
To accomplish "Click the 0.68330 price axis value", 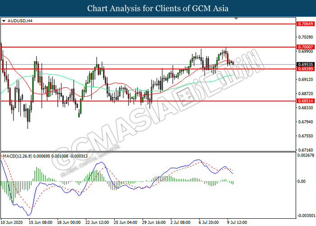I will 306,108.
